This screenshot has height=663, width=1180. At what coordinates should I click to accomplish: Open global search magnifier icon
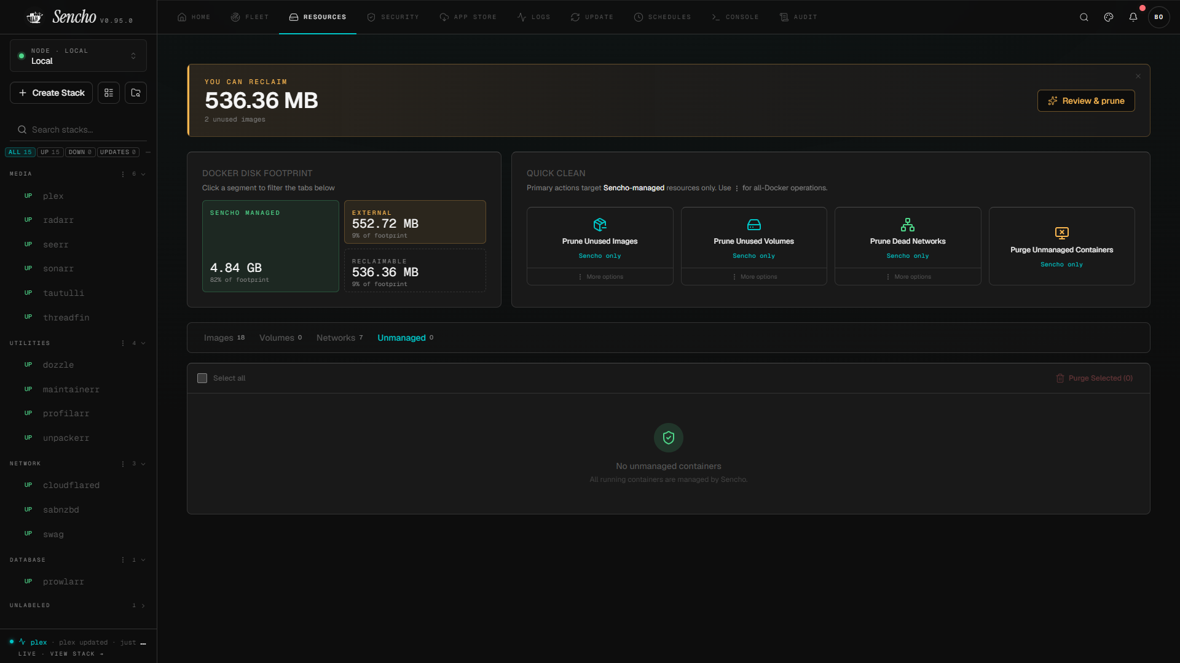coord(1084,17)
